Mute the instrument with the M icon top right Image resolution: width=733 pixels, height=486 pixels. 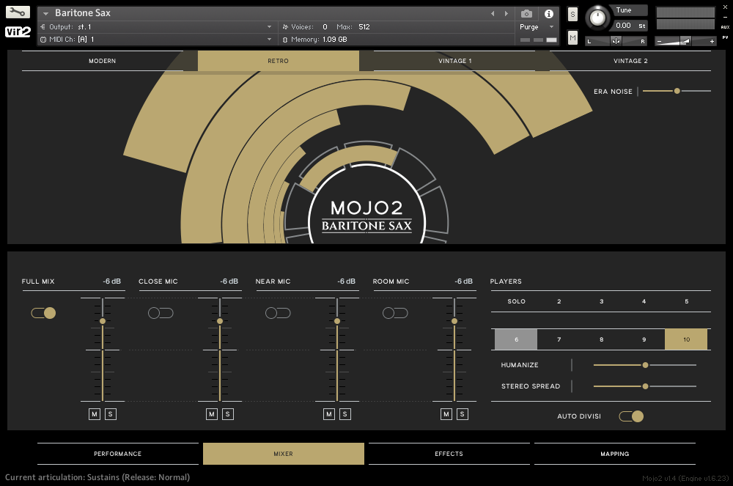coord(572,37)
